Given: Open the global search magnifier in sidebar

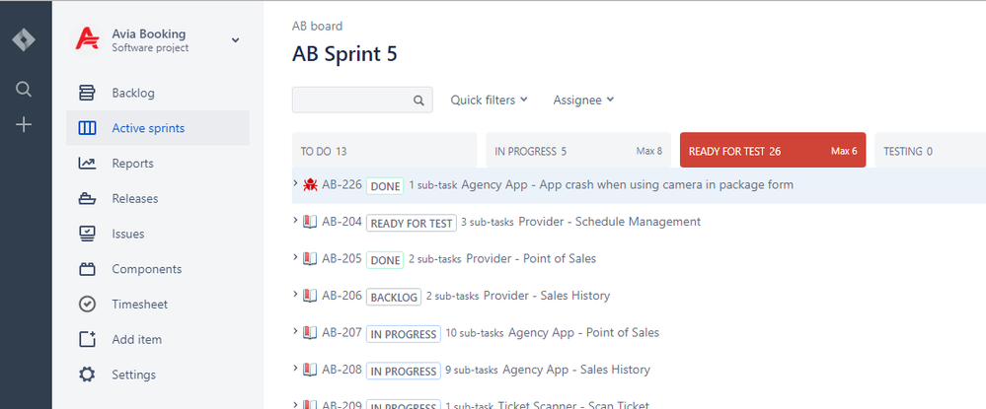Looking at the screenshot, I should tap(24, 90).
